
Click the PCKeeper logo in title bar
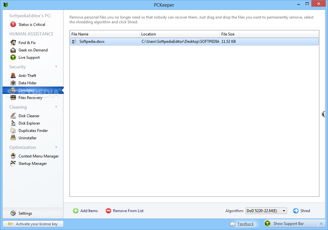6,4
